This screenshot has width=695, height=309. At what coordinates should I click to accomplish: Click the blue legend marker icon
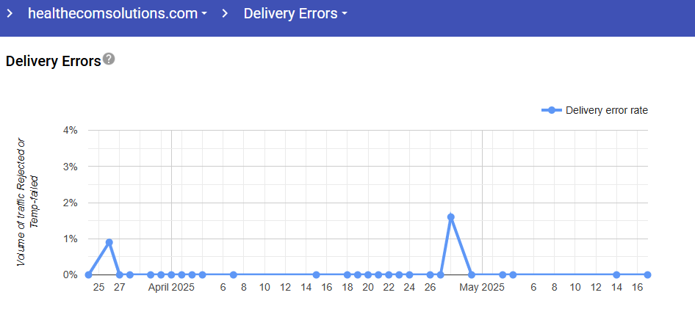point(552,110)
